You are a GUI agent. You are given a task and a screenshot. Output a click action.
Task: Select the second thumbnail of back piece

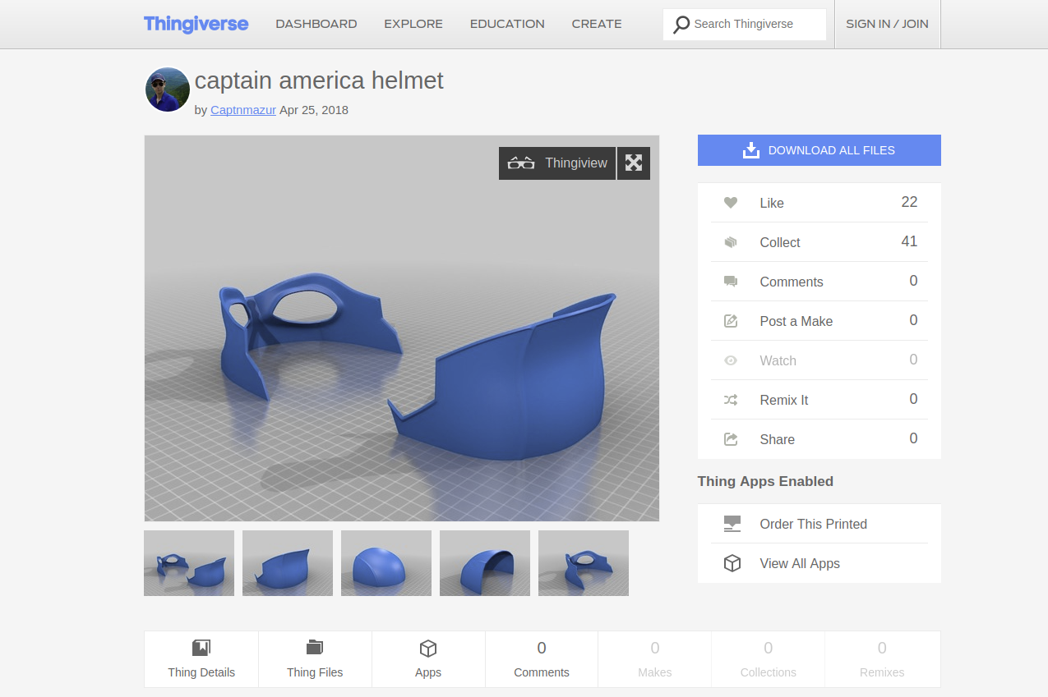(x=288, y=563)
